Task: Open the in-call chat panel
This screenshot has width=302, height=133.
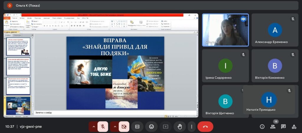Action: tap(283, 127)
